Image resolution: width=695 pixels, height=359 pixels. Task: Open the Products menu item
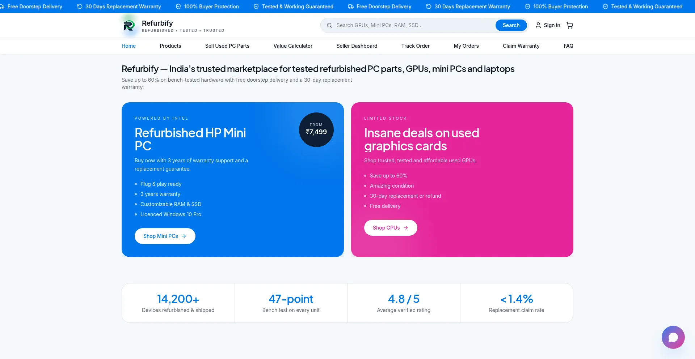pos(170,46)
